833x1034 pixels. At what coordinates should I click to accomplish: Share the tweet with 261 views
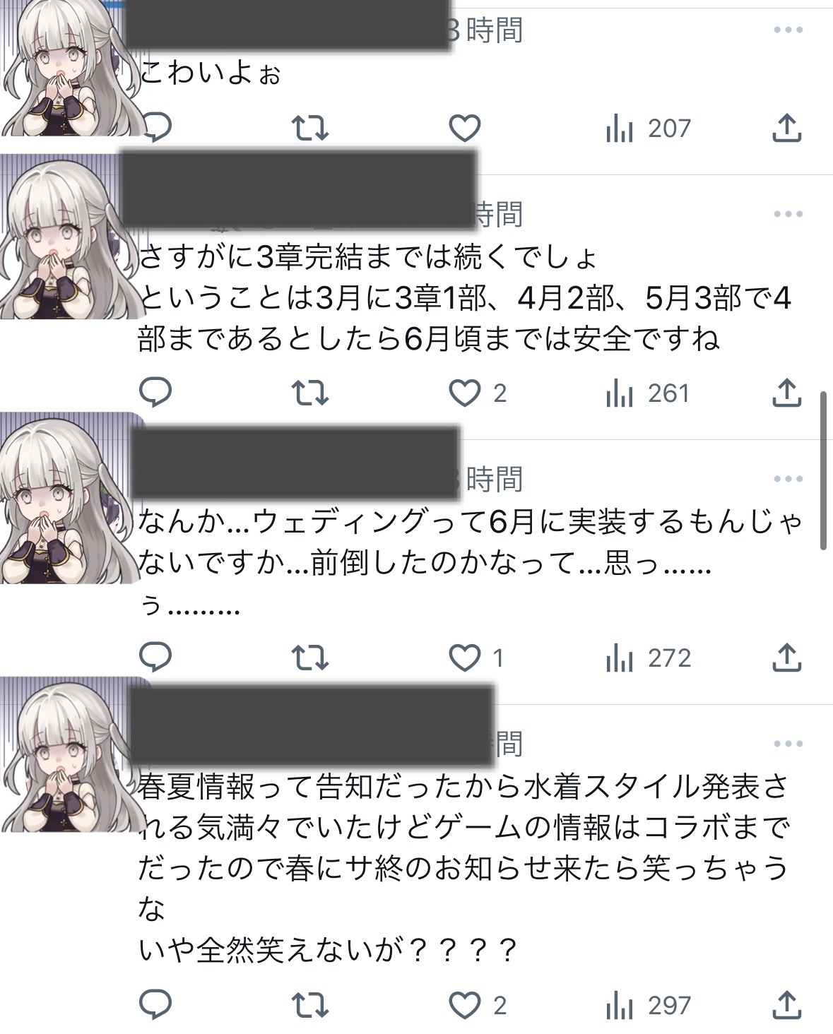pos(786,393)
